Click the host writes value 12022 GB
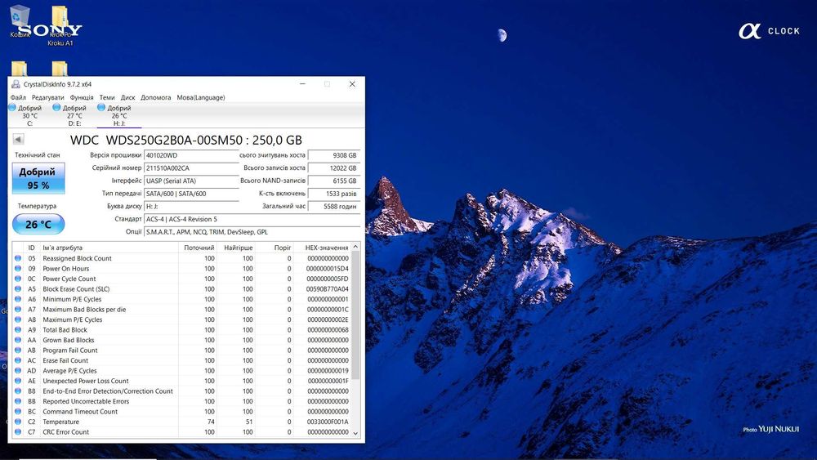Image resolution: width=817 pixels, height=460 pixels. click(x=334, y=167)
